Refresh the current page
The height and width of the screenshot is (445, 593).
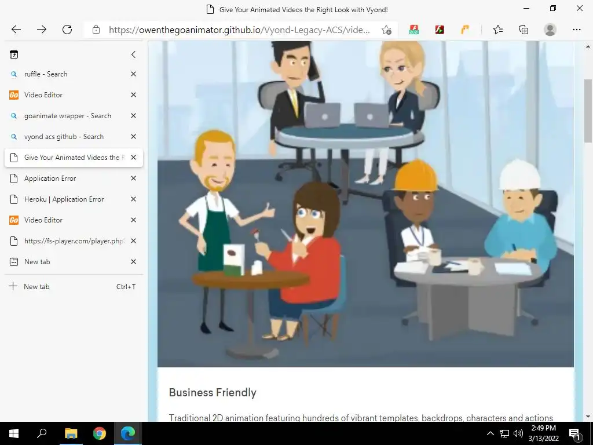click(x=67, y=30)
